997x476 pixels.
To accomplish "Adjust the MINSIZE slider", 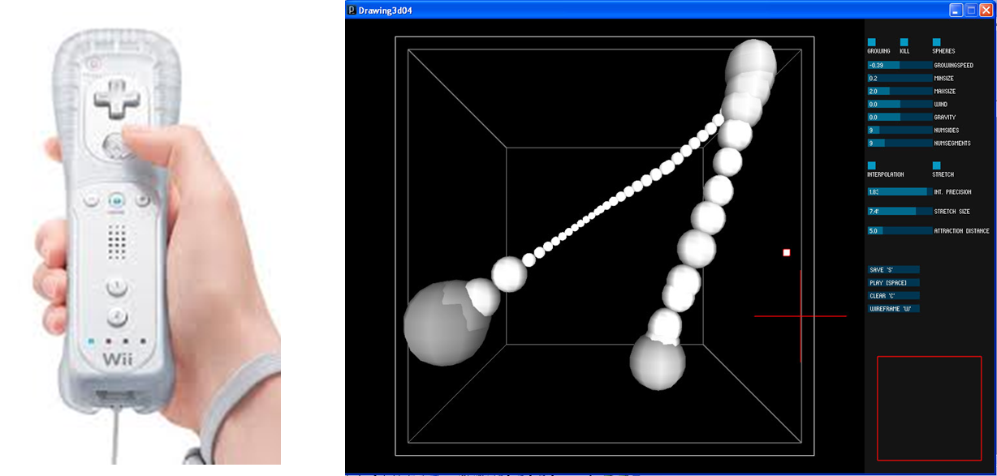I will tap(900, 78).
